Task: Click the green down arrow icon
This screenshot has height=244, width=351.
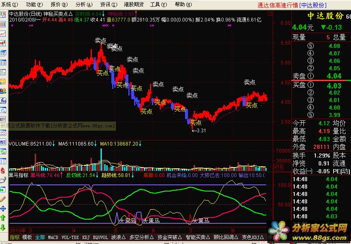Action: tap(3, 227)
